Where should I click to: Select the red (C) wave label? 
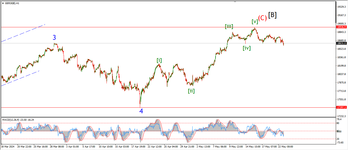[x=262, y=18]
